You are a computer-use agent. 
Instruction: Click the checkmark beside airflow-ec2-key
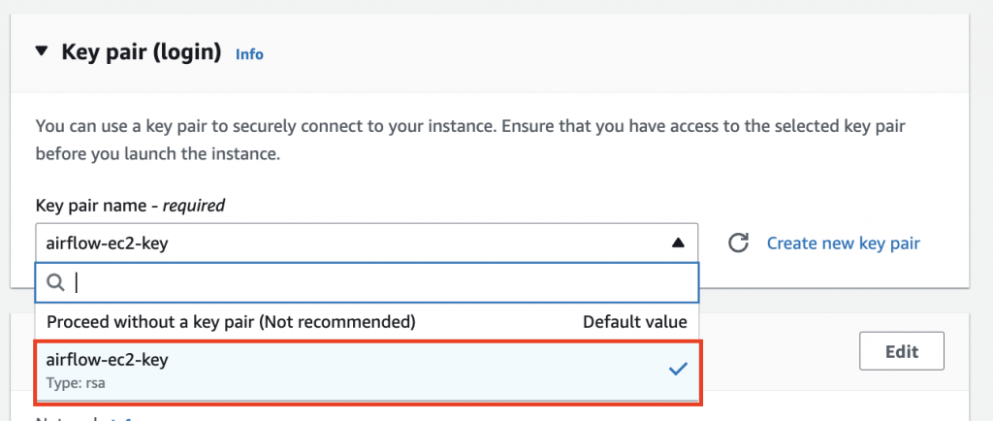point(678,368)
